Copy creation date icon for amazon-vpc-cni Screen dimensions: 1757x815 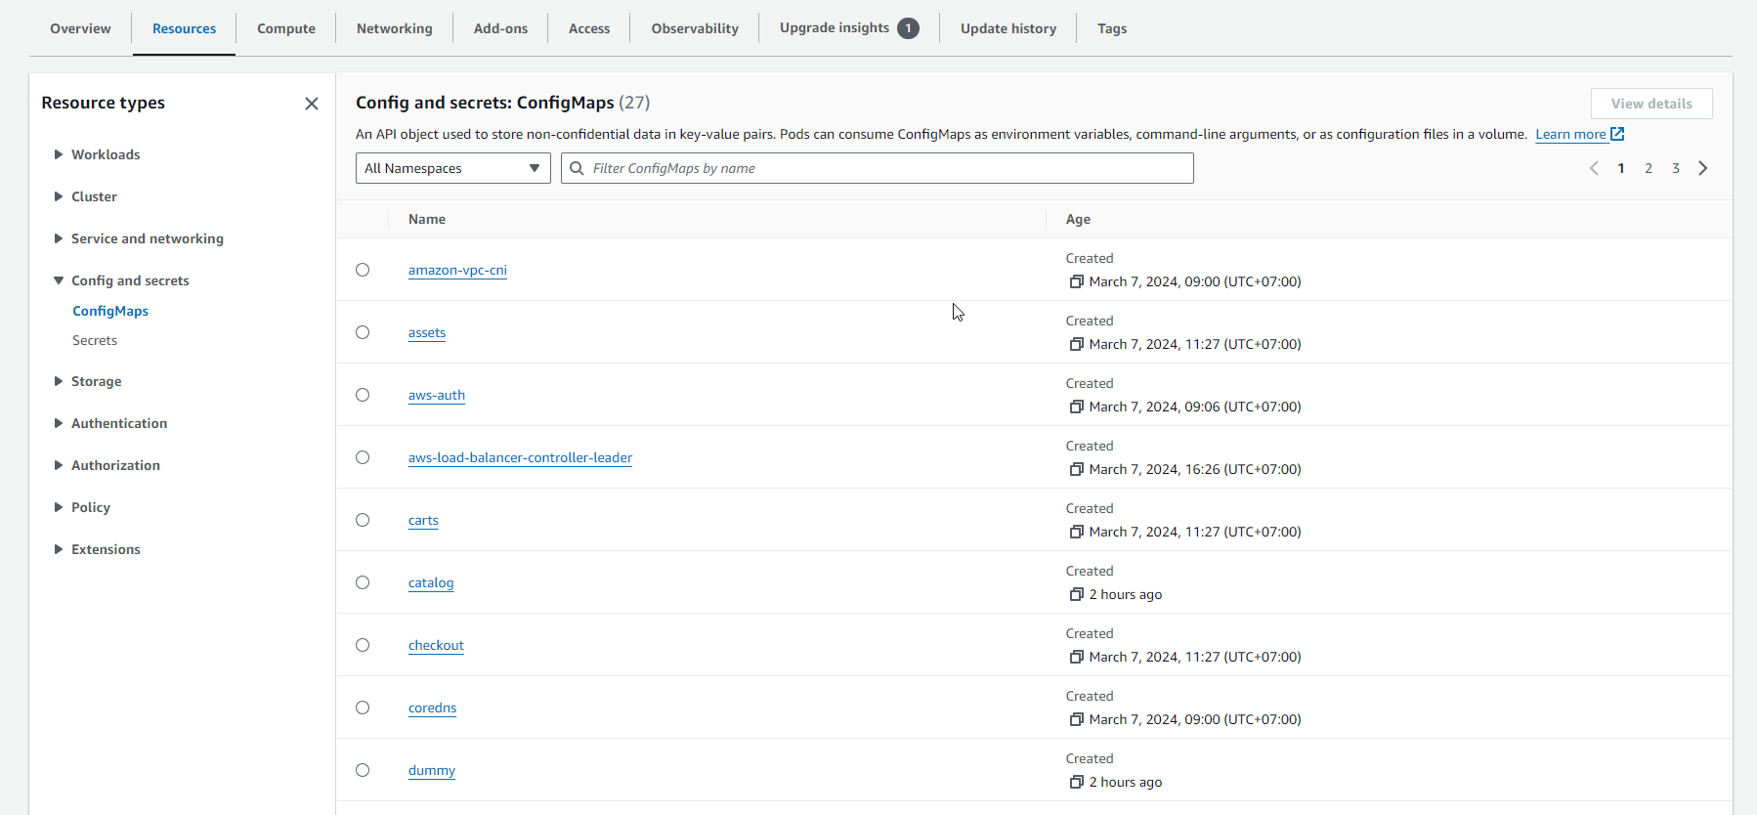(x=1076, y=281)
